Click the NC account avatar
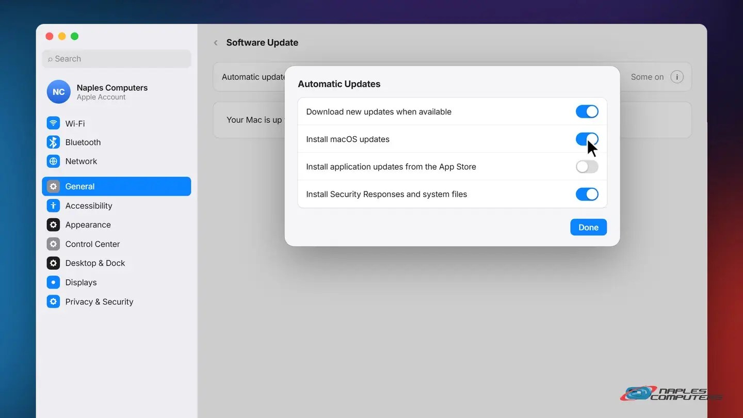Viewport: 743px width, 418px height. [58, 92]
